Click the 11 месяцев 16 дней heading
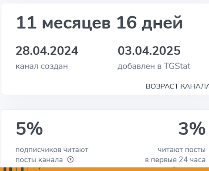 [99, 22]
